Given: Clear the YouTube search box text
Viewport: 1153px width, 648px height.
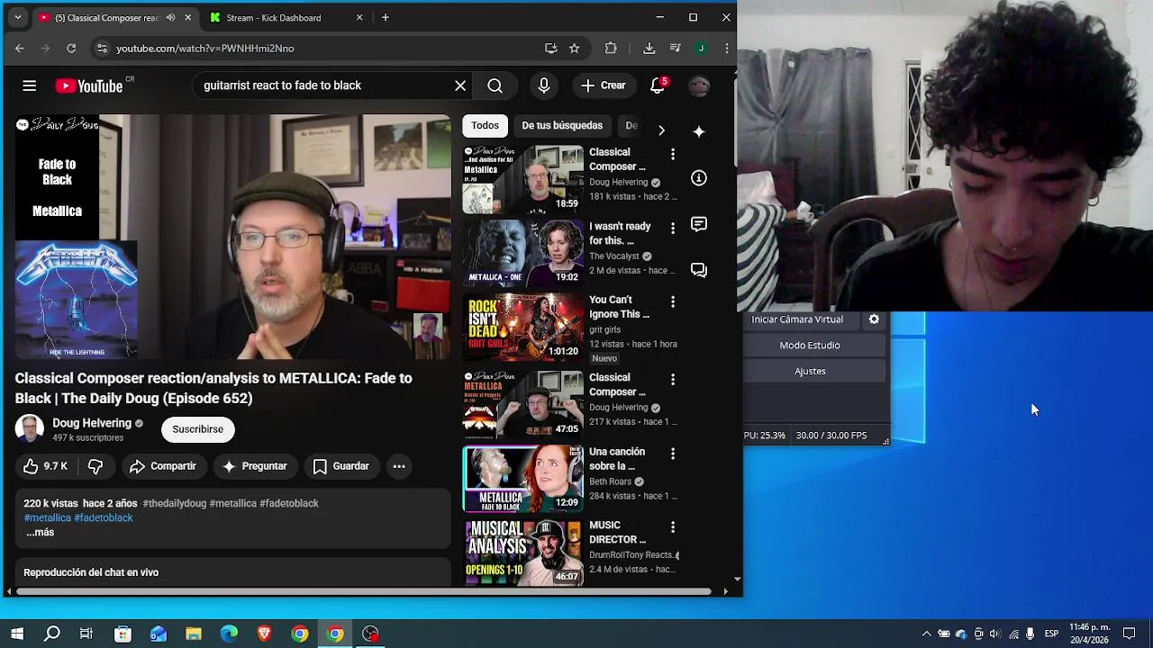Looking at the screenshot, I should coord(460,85).
